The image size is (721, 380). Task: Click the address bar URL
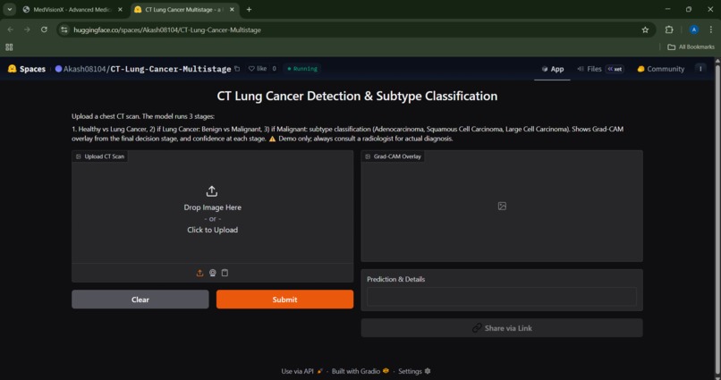click(167, 30)
